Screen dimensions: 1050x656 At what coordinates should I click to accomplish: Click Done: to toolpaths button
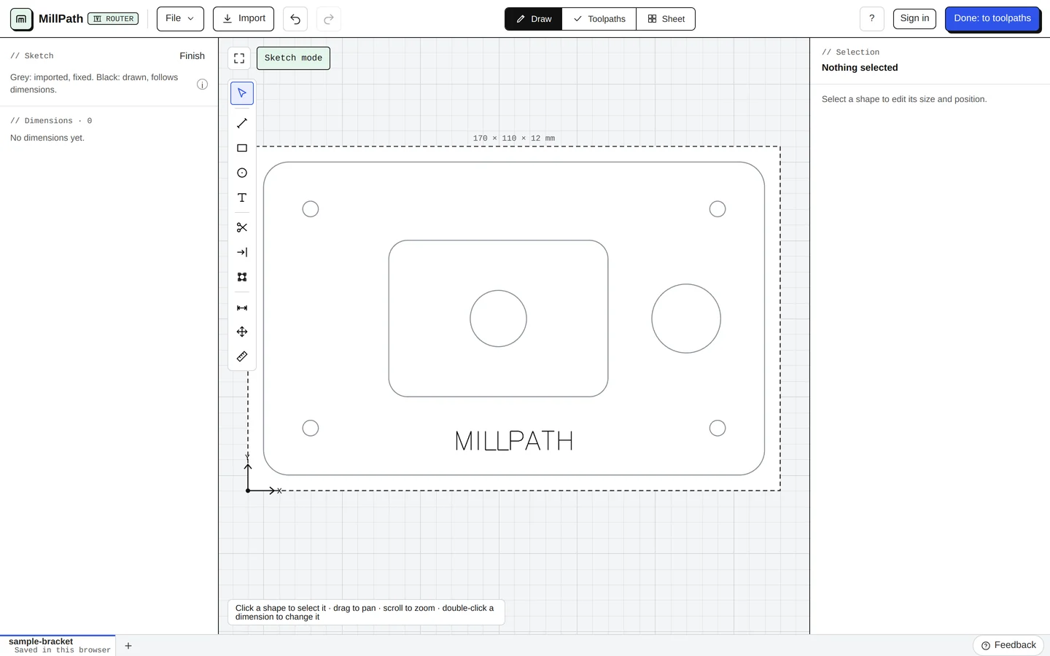coord(992,19)
